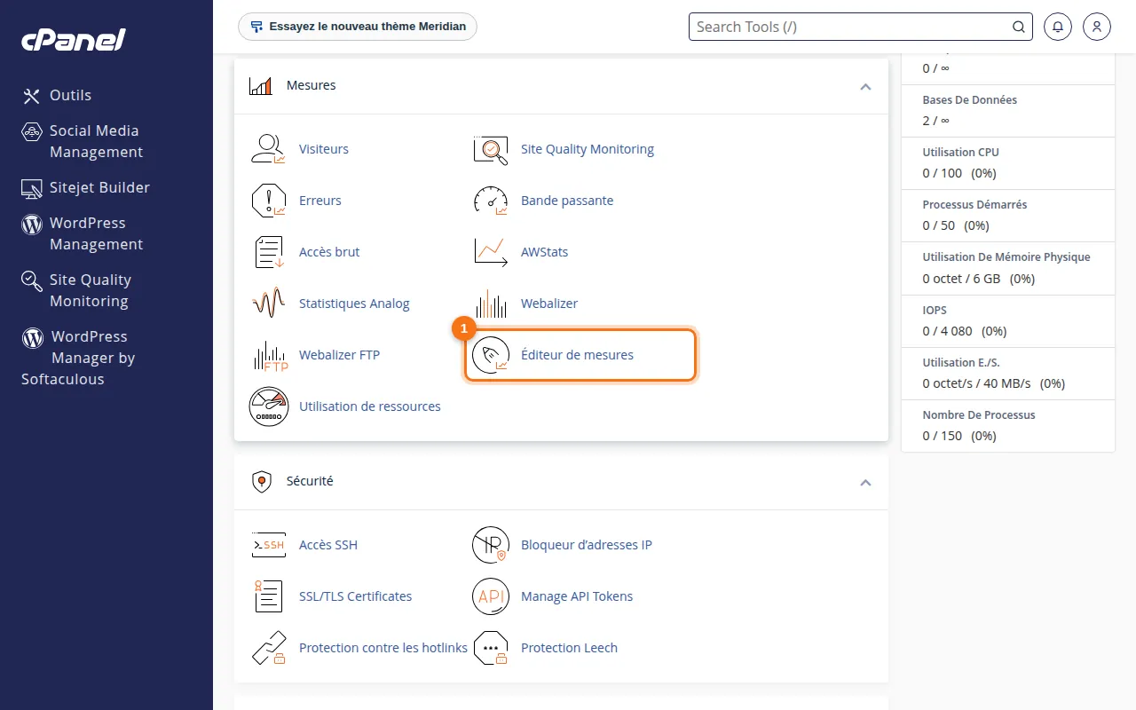1136x710 pixels.
Task: Open the Accès brut icon
Action: click(x=268, y=252)
